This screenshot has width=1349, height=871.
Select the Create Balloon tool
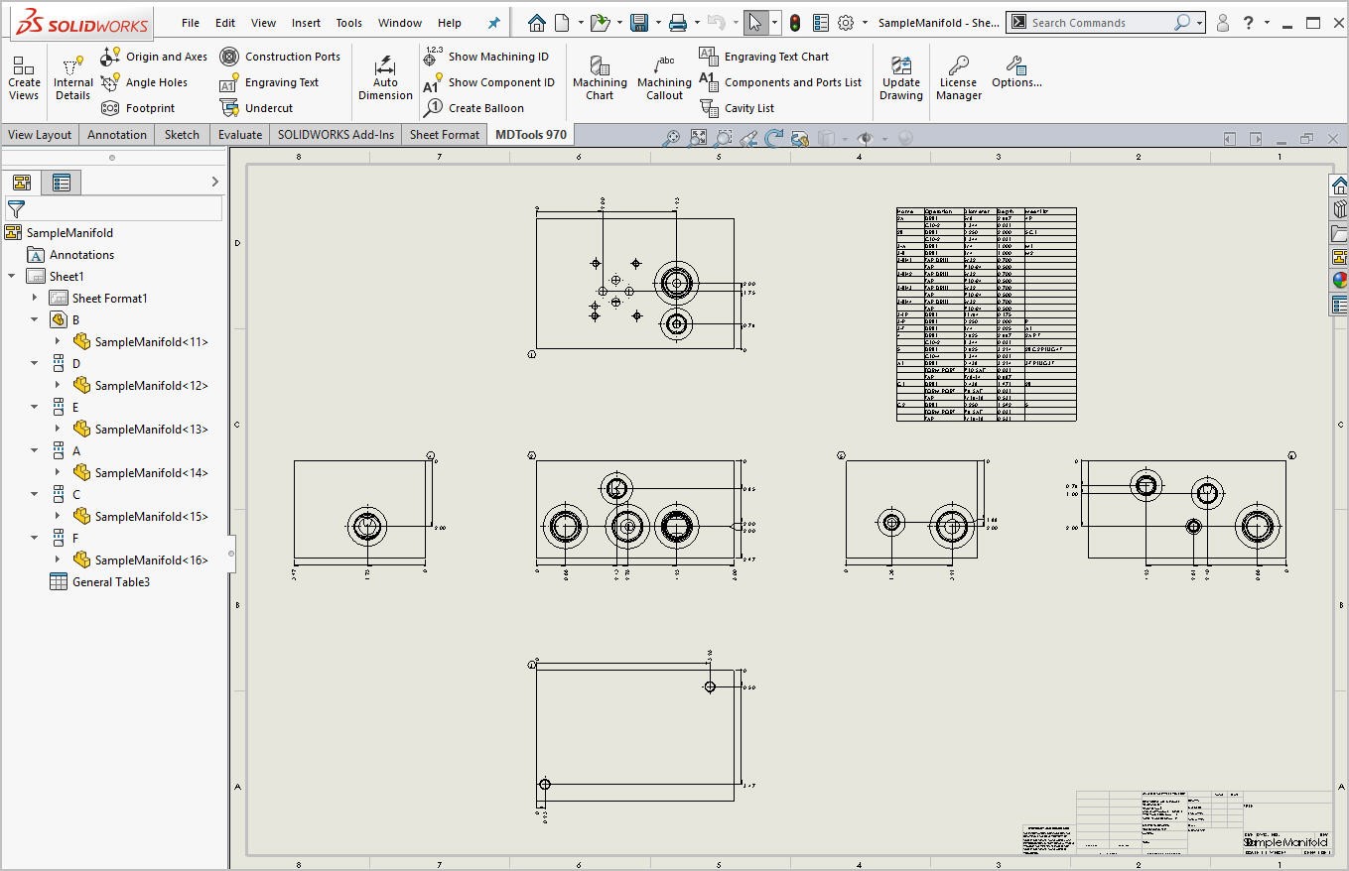click(473, 108)
